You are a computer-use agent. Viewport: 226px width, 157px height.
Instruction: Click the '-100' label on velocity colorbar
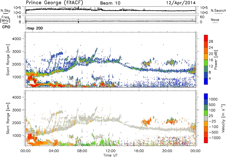click(214, 127)
